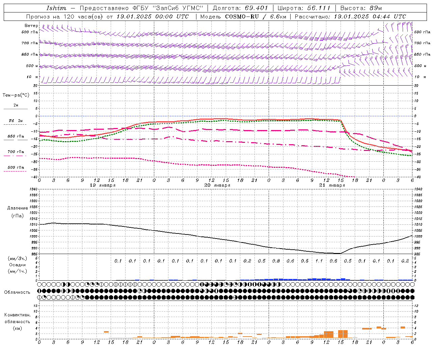
Task: Click the "Рассчитано: 19.01.2025 04:44 UTC" timestamp
Action: tap(350, 17)
